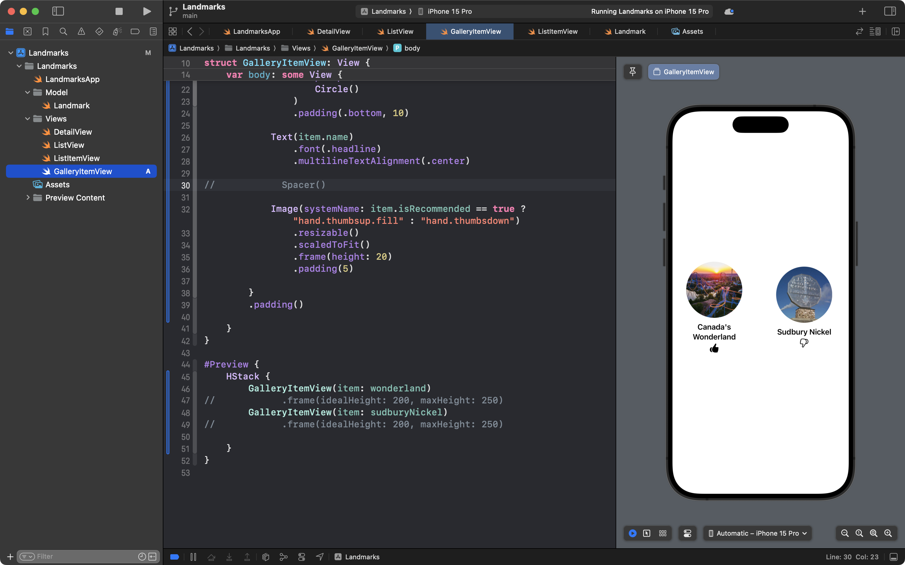Select the Debug navigator icon
Viewport: 905px width, 565px height.
click(117, 31)
